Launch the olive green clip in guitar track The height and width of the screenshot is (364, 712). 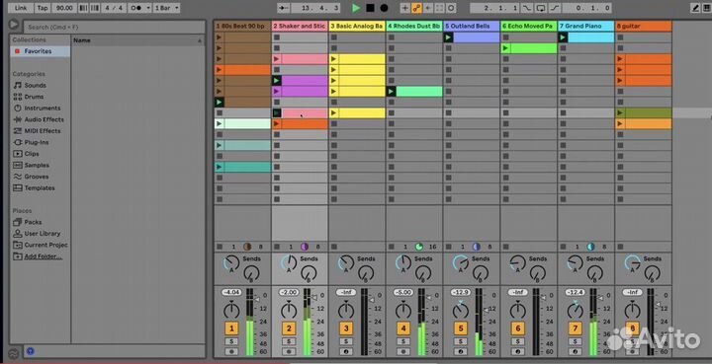point(620,112)
